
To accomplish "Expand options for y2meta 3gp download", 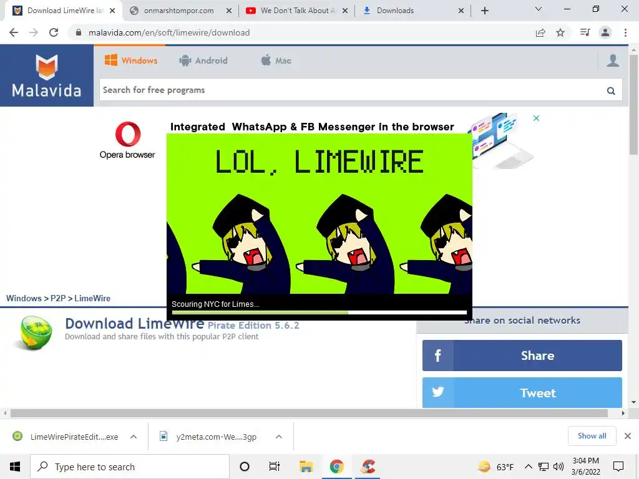I will (x=279, y=437).
